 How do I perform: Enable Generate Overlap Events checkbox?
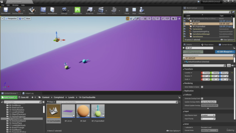tap(202, 99)
